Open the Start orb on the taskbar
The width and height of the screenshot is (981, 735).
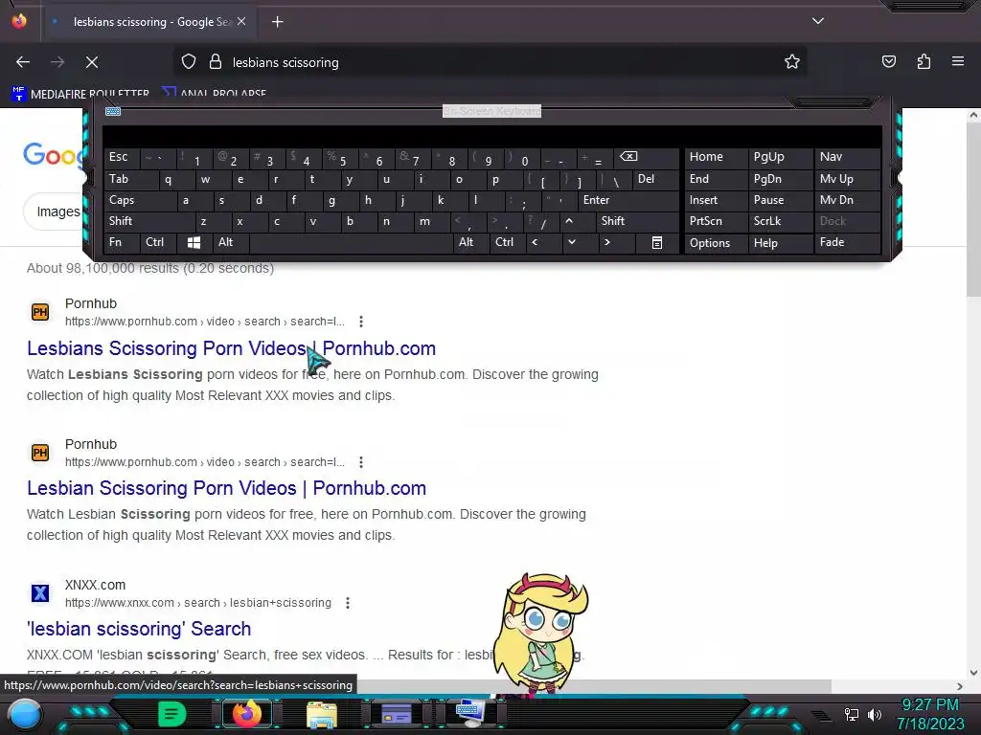(25, 714)
